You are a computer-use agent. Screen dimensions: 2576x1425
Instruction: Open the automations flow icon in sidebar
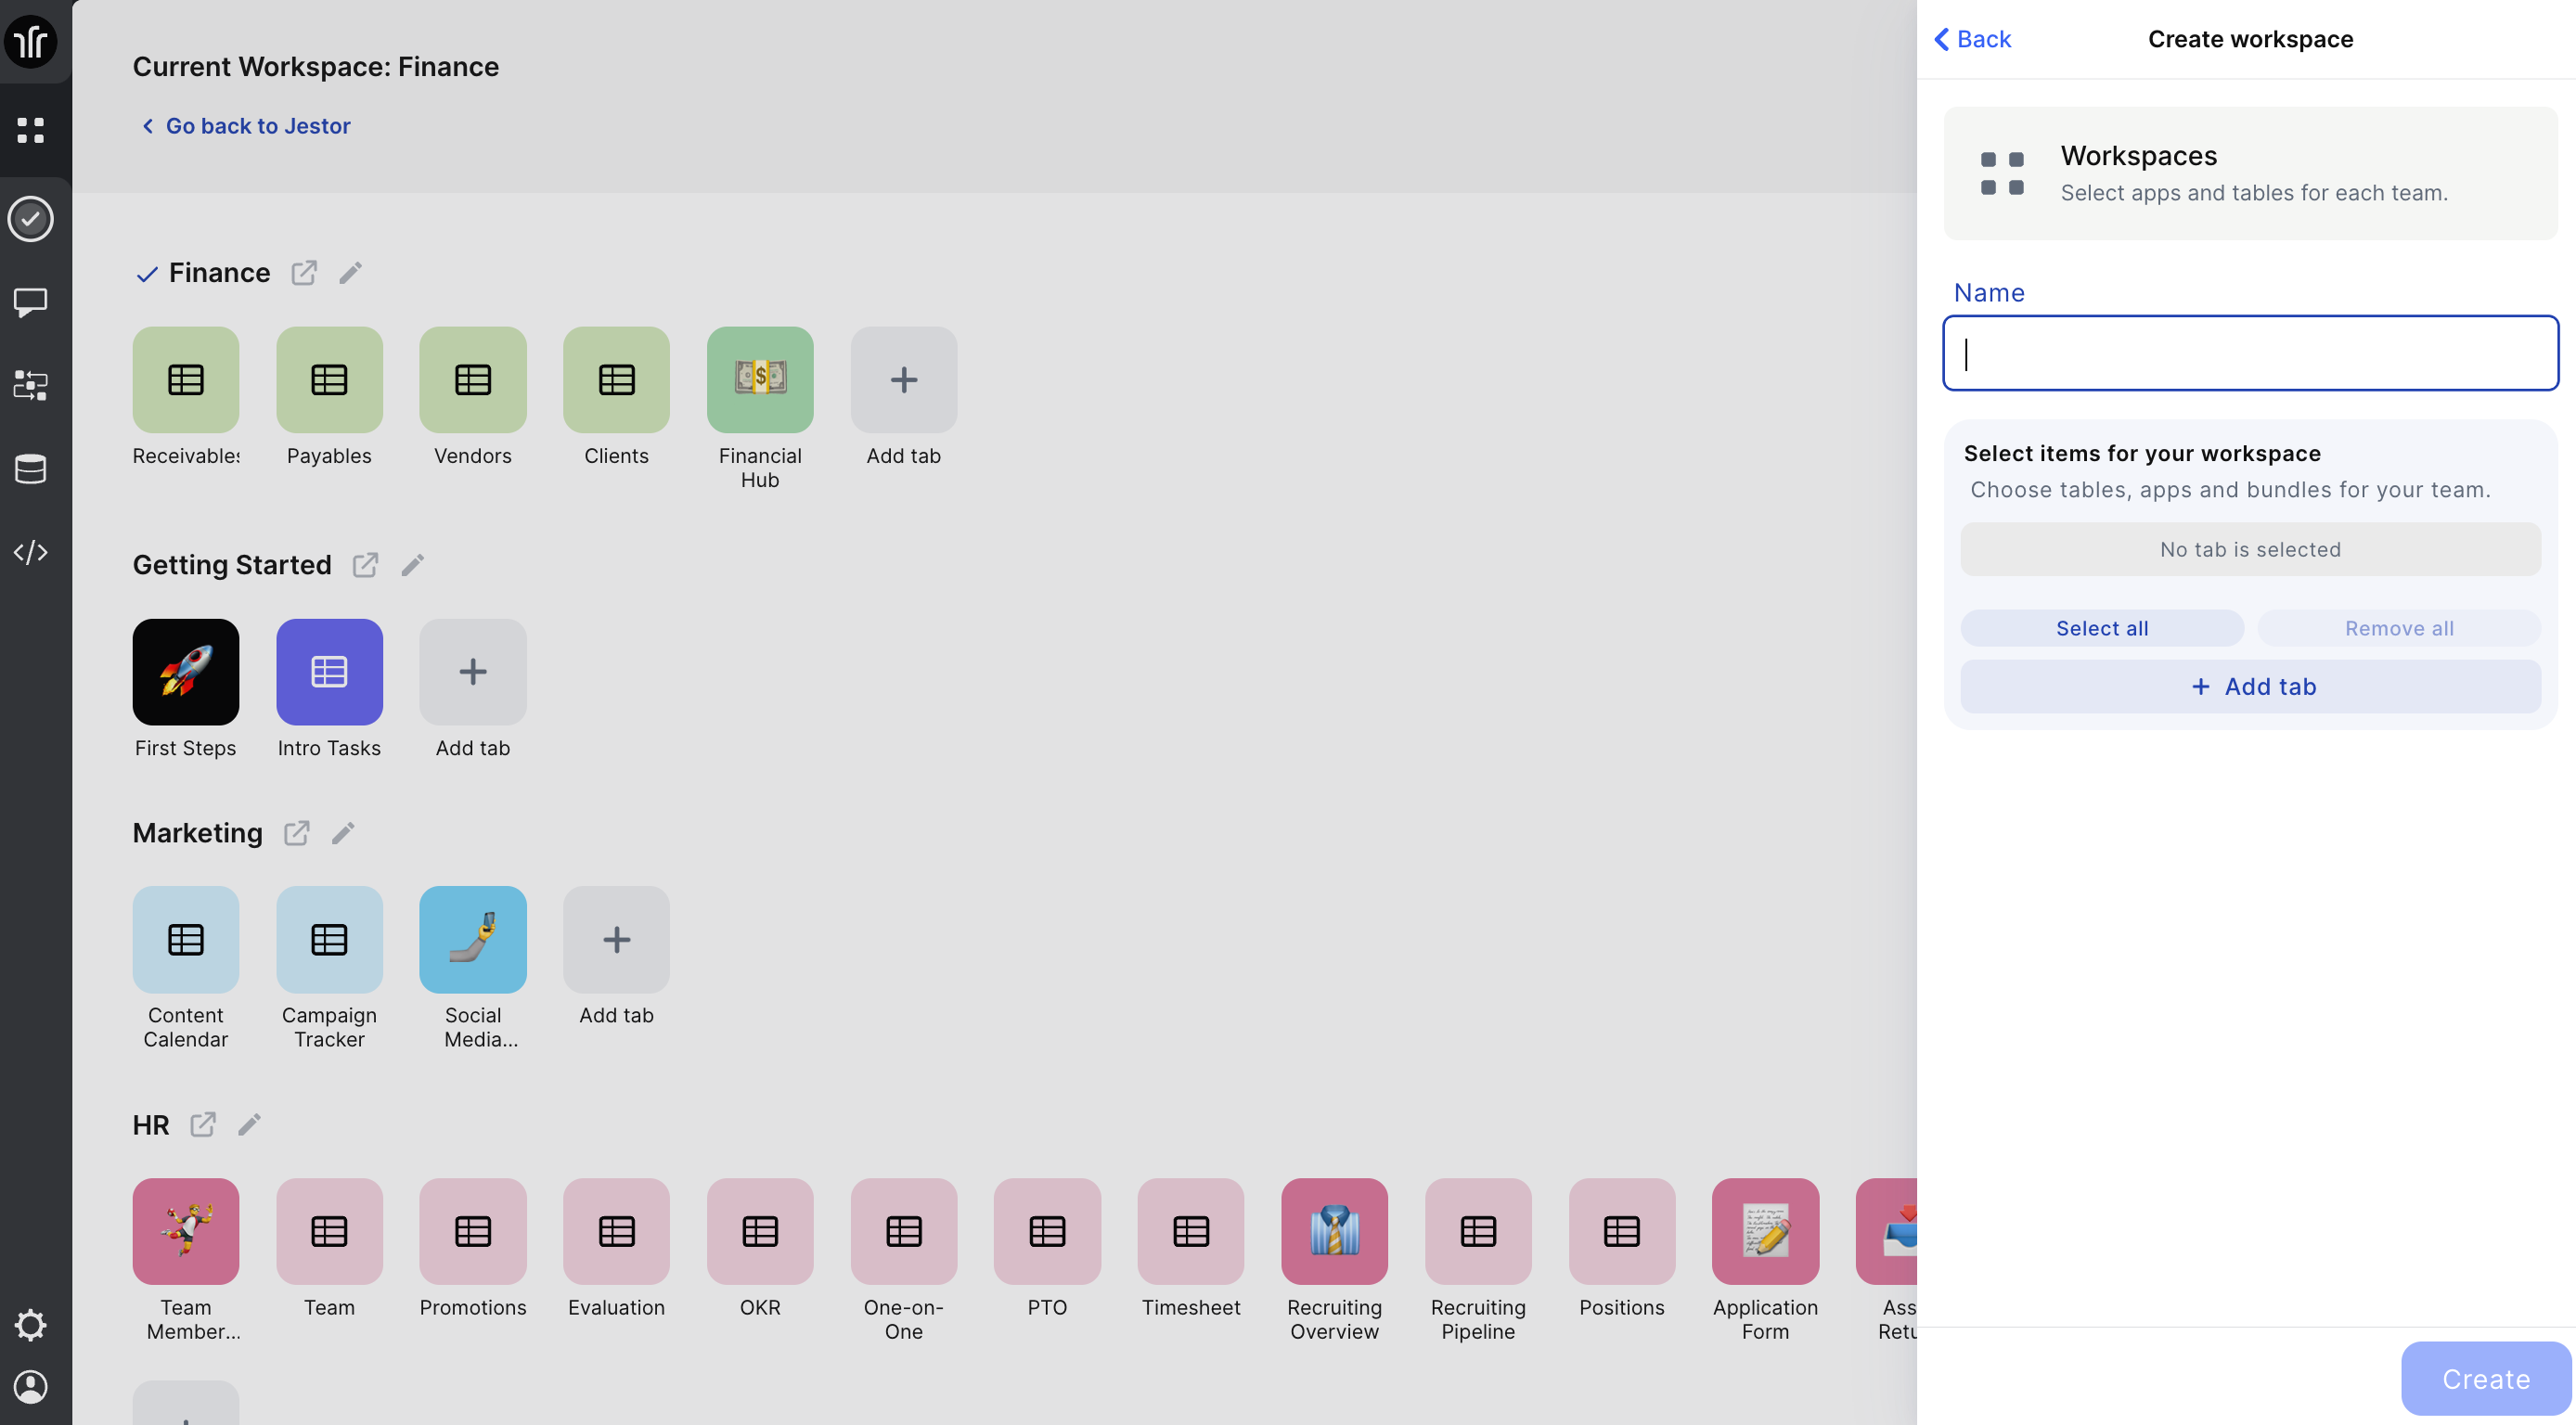pos(31,385)
